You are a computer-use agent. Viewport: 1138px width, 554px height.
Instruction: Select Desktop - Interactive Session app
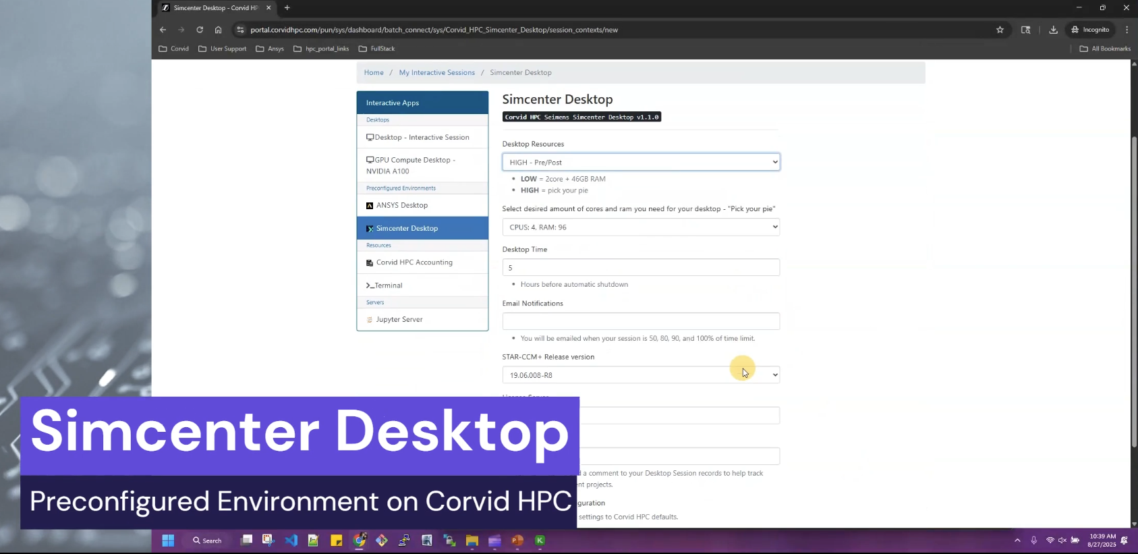click(x=422, y=137)
